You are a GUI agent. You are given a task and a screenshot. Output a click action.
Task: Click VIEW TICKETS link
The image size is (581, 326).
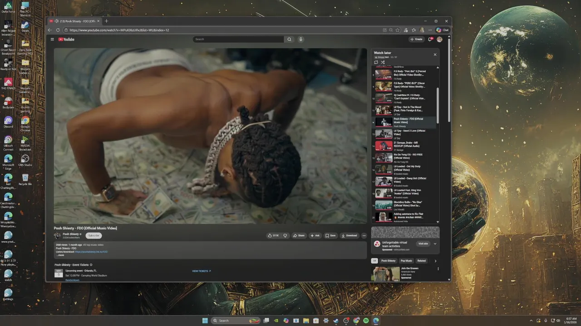pyautogui.click(x=202, y=271)
